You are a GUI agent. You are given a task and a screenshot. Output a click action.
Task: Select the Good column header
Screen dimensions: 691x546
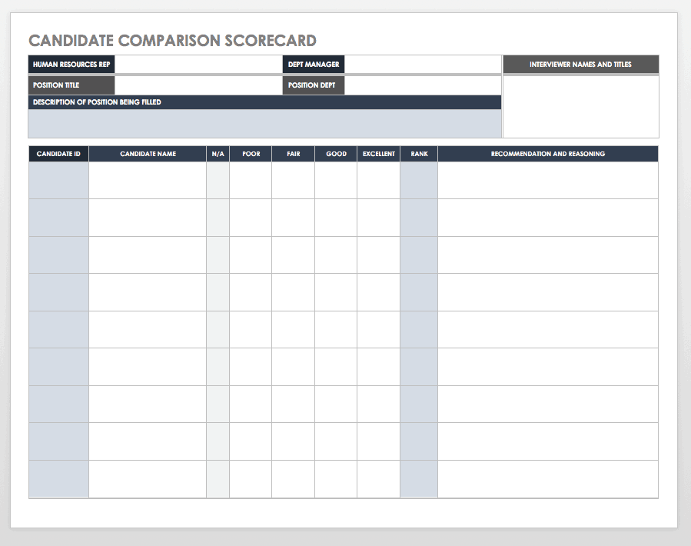point(336,154)
